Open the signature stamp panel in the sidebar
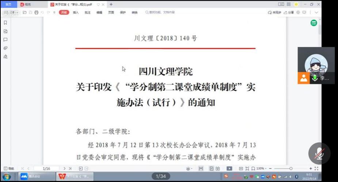338x182 pixels. click(5, 57)
